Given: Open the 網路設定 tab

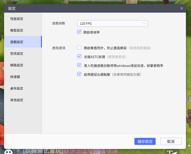Looking at the screenshot, I should (23, 65).
